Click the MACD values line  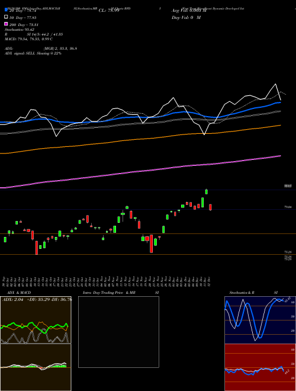pyautogui.click(x=28, y=39)
